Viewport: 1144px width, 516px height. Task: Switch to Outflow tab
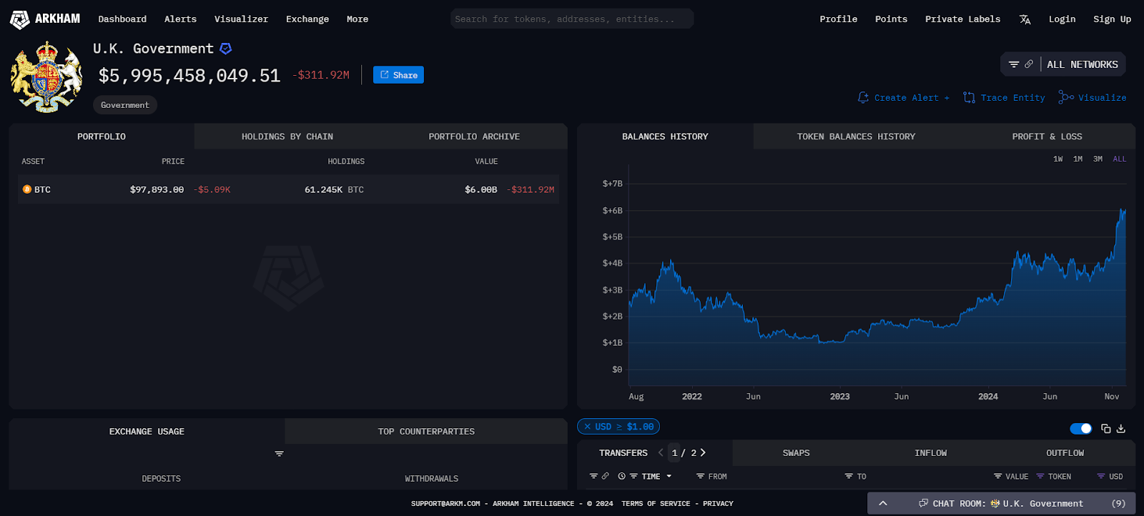click(x=1065, y=453)
